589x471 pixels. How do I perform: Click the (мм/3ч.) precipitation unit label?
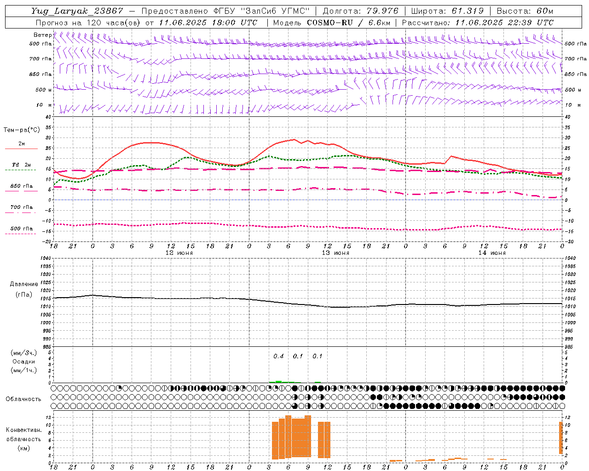(x=24, y=353)
